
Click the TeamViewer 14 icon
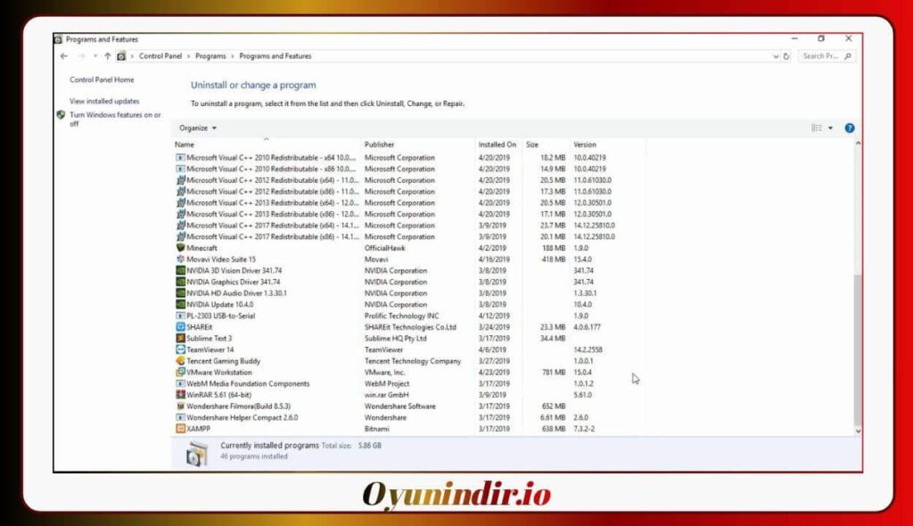pos(180,349)
